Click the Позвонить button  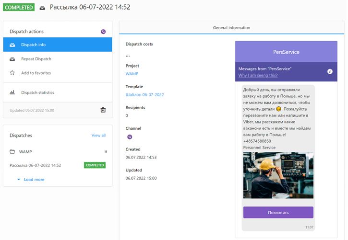point(278,213)
